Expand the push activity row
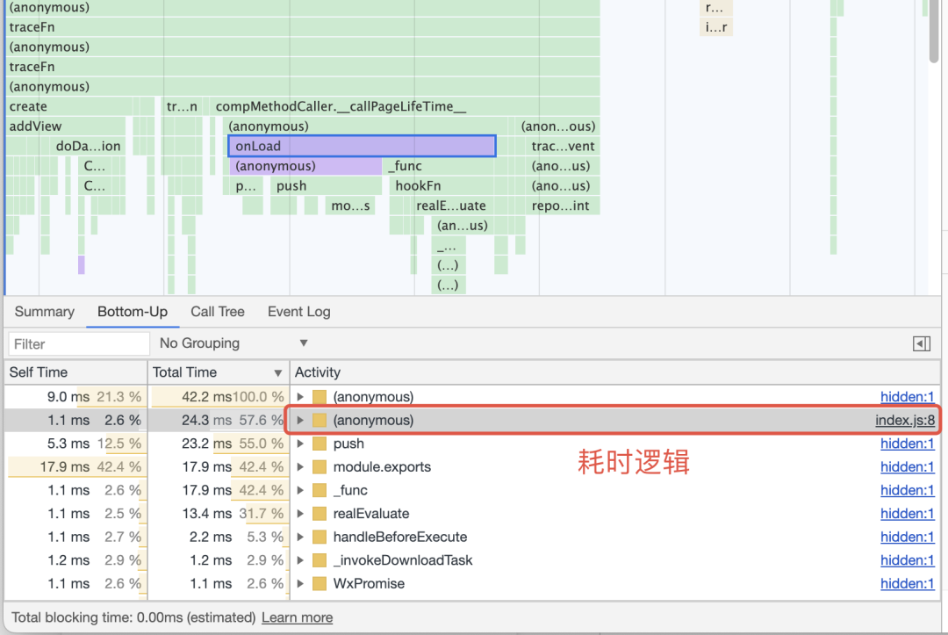Viewport: 948px width, 635px height. click(300, 444)
